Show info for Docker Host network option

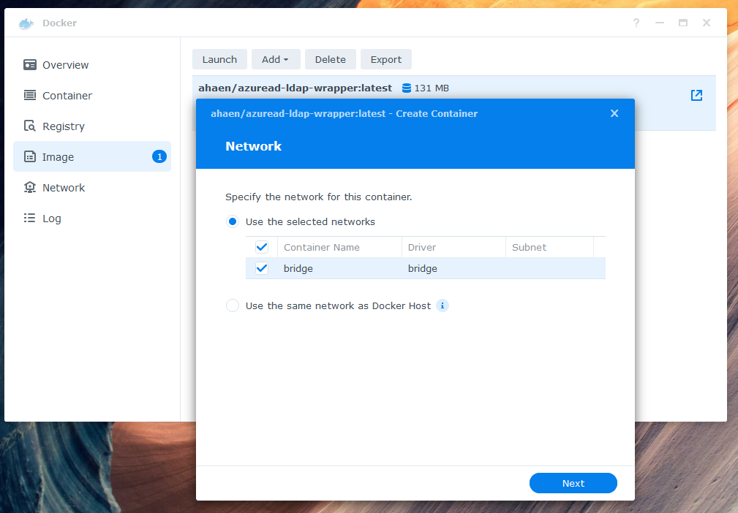443,305
